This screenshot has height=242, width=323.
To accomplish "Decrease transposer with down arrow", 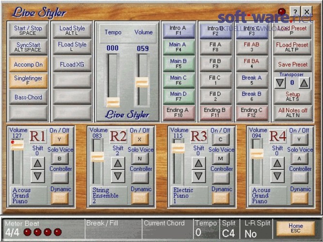I will [x=280, y=83].
